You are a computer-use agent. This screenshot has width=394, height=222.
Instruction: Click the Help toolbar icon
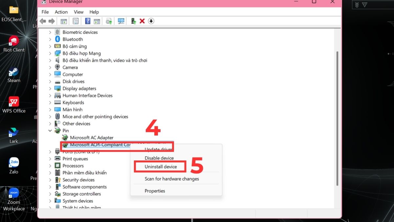[88, 21]
